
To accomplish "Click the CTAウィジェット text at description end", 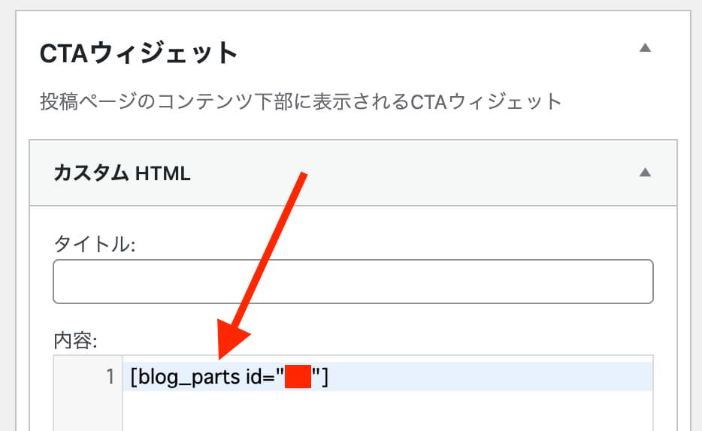I will click(486, 101).
